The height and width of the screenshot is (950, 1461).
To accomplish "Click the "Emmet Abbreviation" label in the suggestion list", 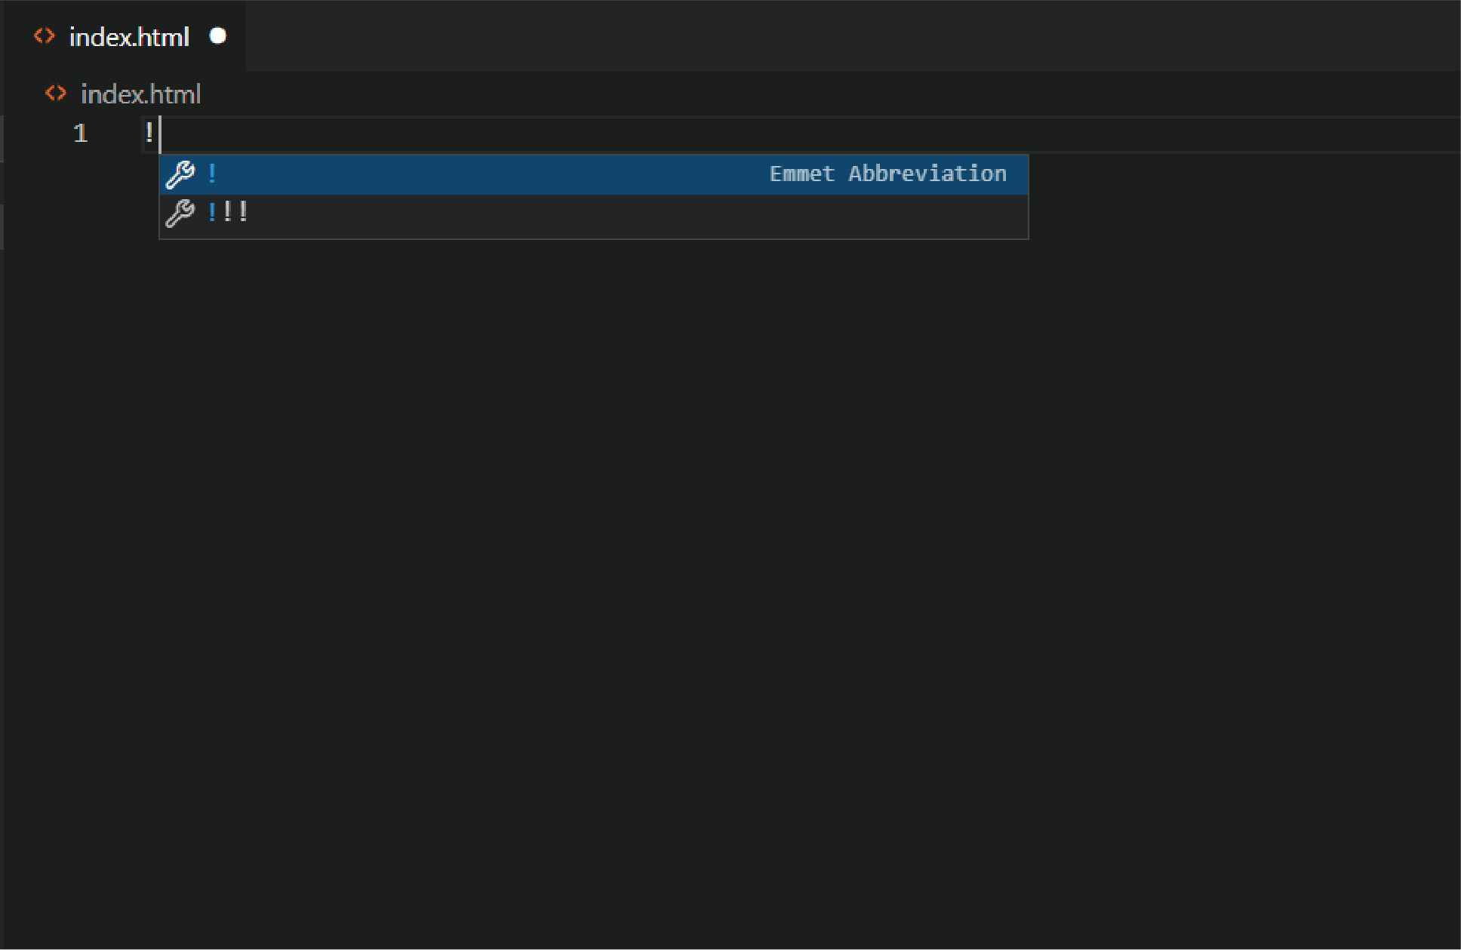I will pyautogui.click(x=887, y=174).
